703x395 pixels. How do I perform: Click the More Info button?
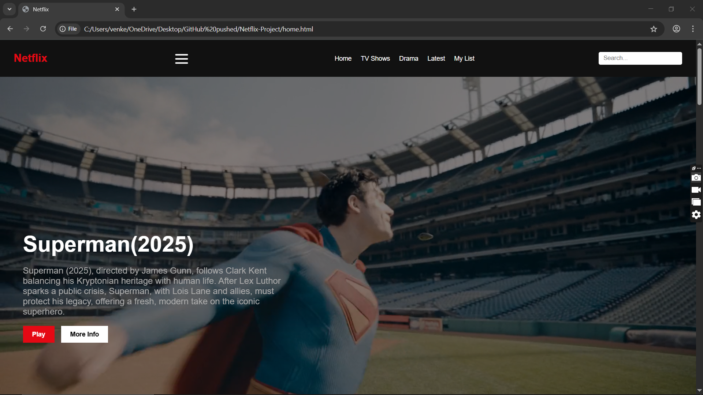(84, 334)
